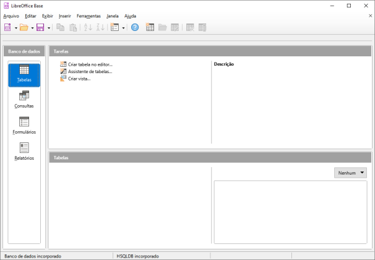Open LibreOffice Help via the question mark icon
Screen dimensions: 375x260
point(135,27)
